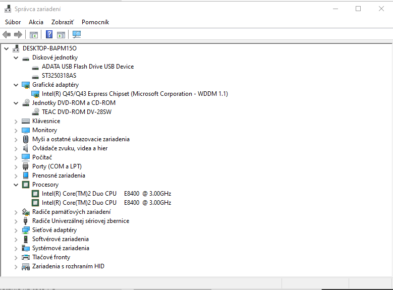Screen dimensions: 393x290
Task: Select Zariadenia s rozhraním HID label
Action: point(68,266)
